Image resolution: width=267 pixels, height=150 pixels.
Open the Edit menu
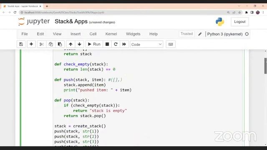(x=40, y=34)
